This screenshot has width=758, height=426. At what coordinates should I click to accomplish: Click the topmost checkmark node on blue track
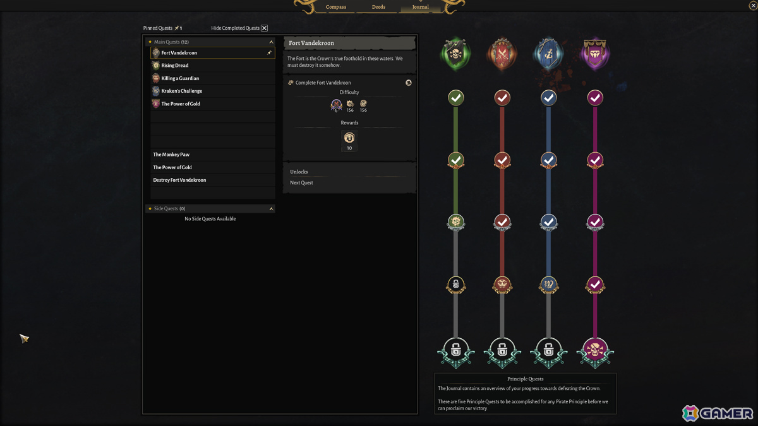pos(548,98)
